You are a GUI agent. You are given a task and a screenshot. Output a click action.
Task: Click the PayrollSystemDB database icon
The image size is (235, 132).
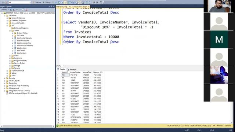click(x=10, y=71)
